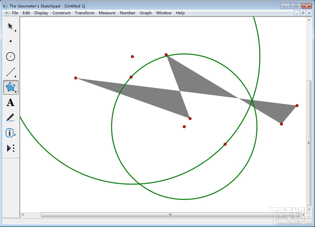
Task: Select the isolated point left of circle top
Action: coord(132,57)
